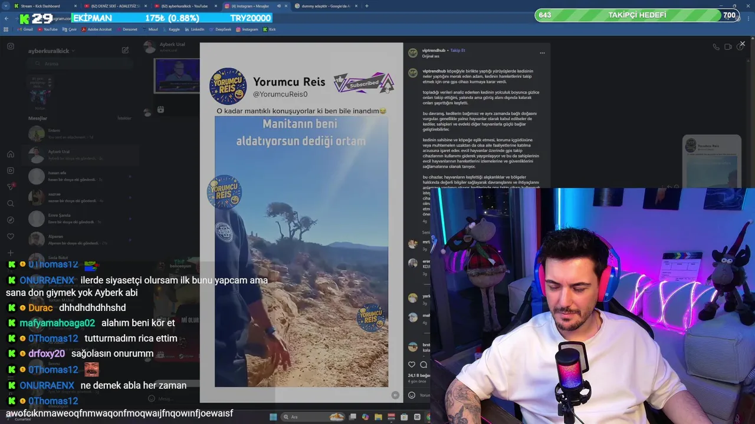The width and height of the screenshot is (755, 424).
Task: Click the Yorumcu Reis reel video
Action: tap(301, 222)
